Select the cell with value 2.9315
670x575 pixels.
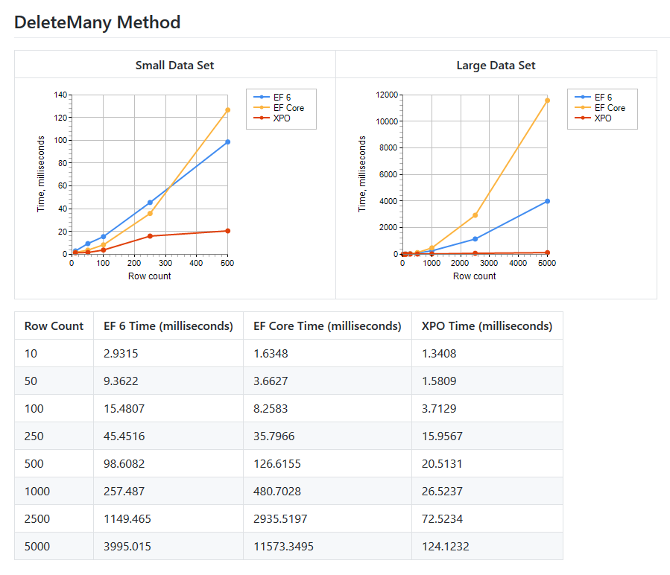[x=168, y=353]
